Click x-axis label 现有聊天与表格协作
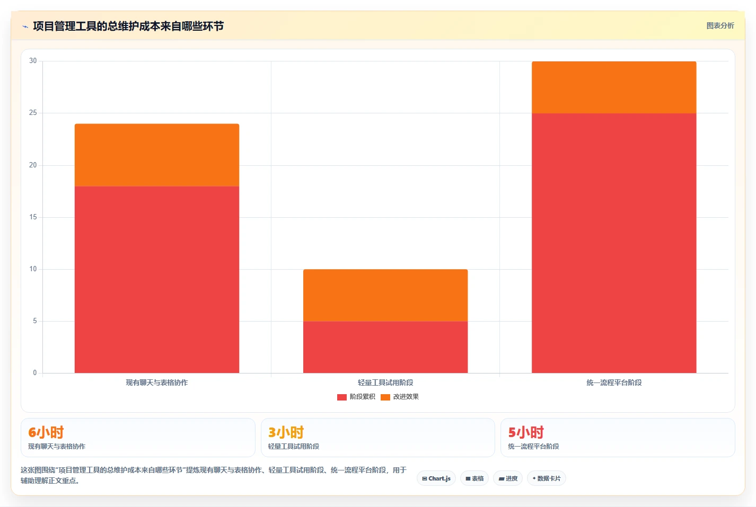Viewport: 756px width, 507px height. pos(157,383)
